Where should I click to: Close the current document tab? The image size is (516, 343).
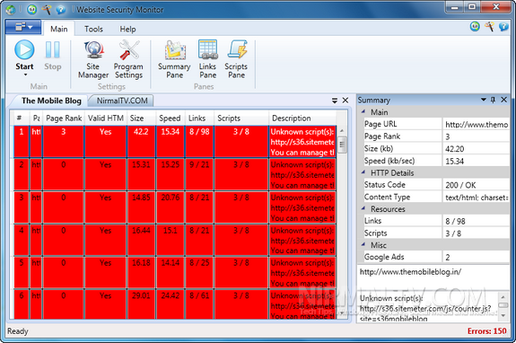(345, 100)
